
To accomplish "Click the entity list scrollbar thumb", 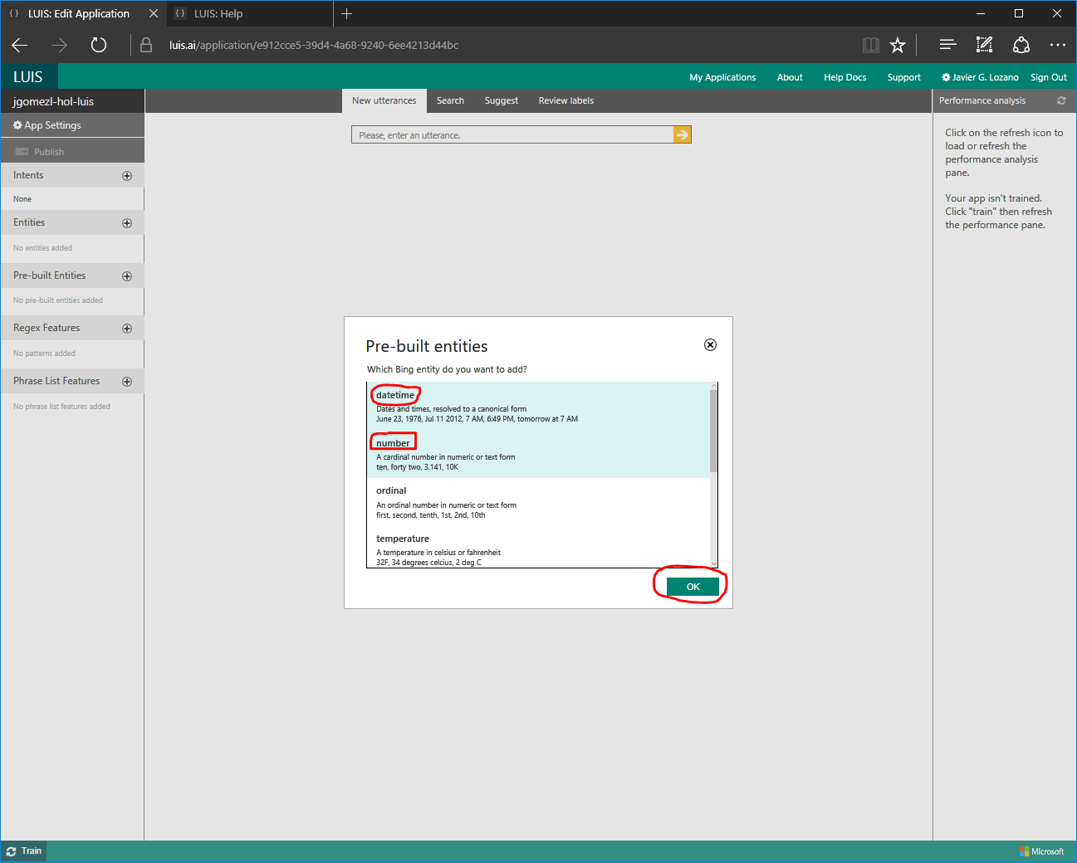I will [713, 431].
